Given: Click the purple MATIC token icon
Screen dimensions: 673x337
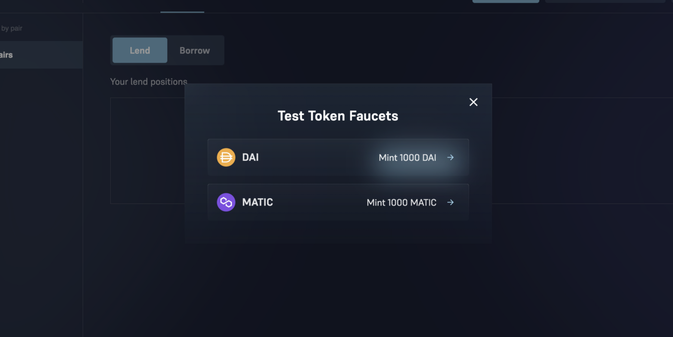Looking at the screenshot, I should pos(226,202).
